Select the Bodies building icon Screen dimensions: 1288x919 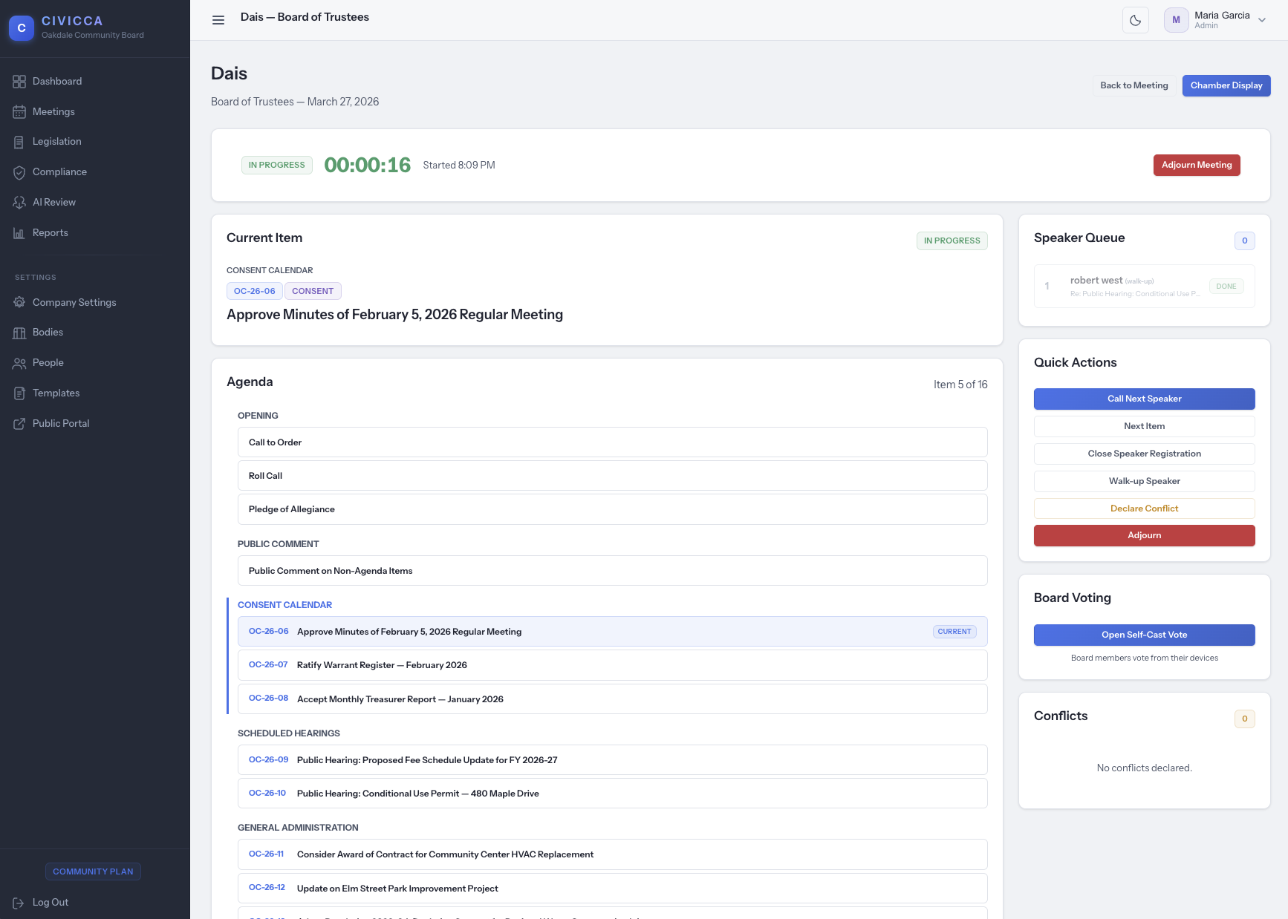pos(19,332)
